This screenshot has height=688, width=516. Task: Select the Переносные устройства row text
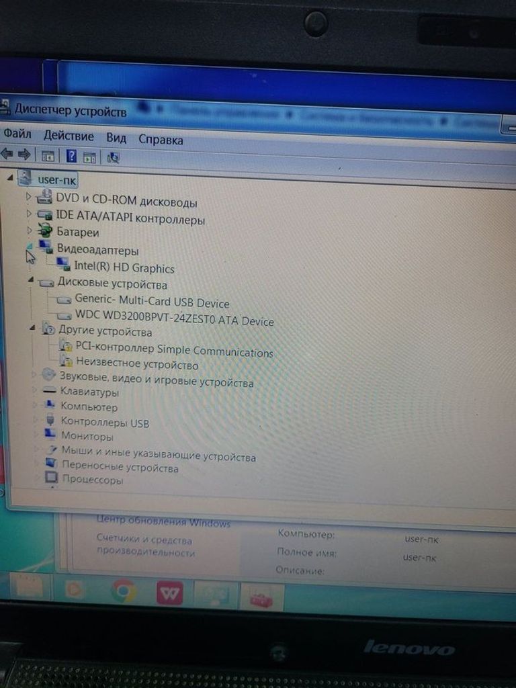click(x=120, y=466)
